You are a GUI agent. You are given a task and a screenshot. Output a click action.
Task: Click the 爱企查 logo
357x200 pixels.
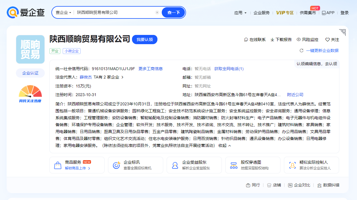click(x=26, y=12)
